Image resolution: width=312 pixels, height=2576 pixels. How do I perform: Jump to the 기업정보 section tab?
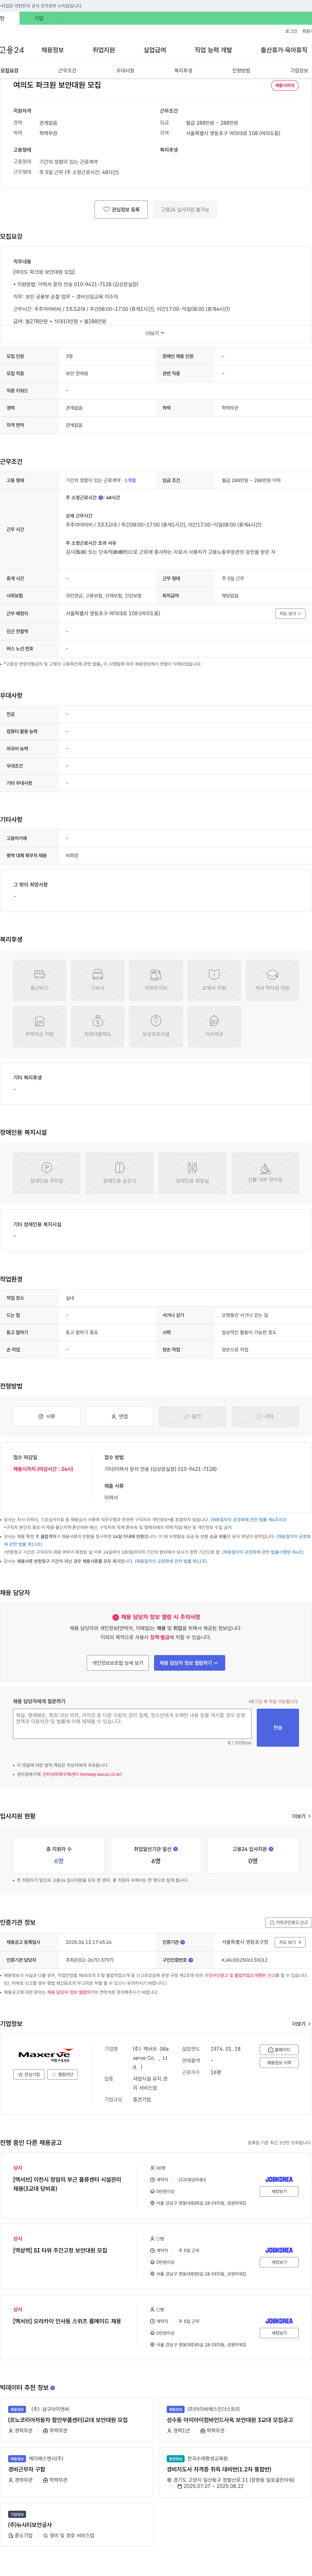(x=299, y=71)
